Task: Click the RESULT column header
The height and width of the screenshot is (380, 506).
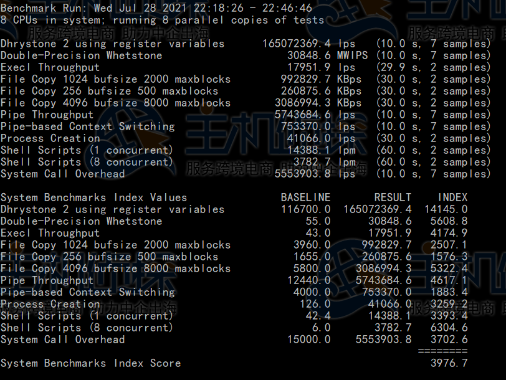Action: pos(393,197)
